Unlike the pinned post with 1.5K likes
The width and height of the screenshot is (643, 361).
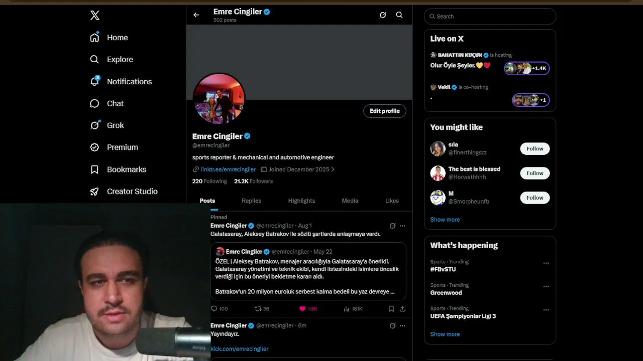pos(308,309)
